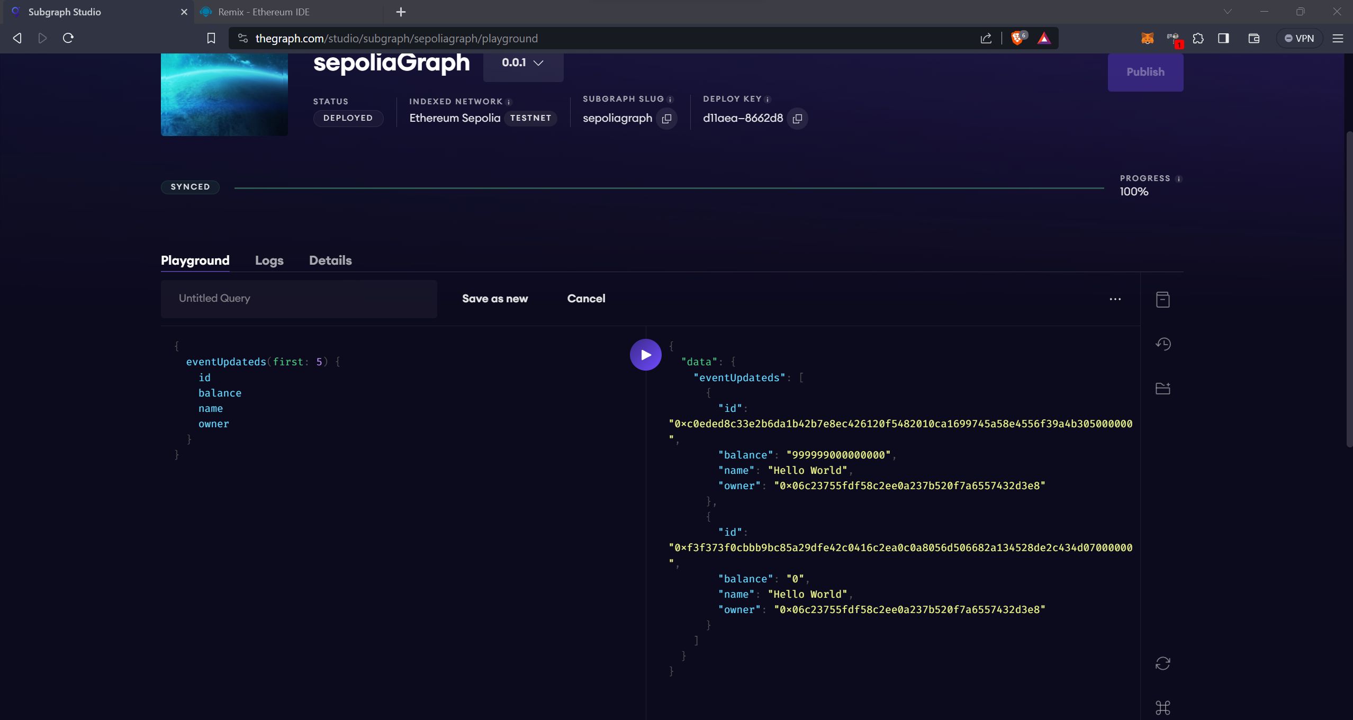Click the browser address bar URL
Image resolution: width=1353 pixels, height=720 pixels.
click(x=396, y=39)
